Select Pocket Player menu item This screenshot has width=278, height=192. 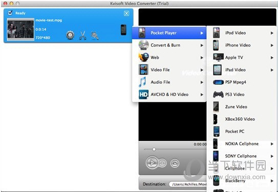[x=169, y=33]
